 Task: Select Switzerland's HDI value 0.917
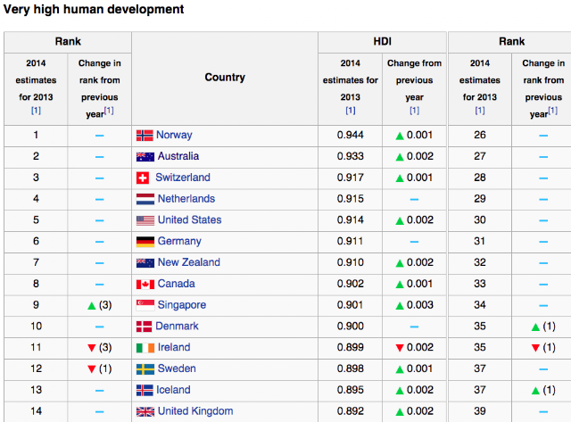pos(351,178)
